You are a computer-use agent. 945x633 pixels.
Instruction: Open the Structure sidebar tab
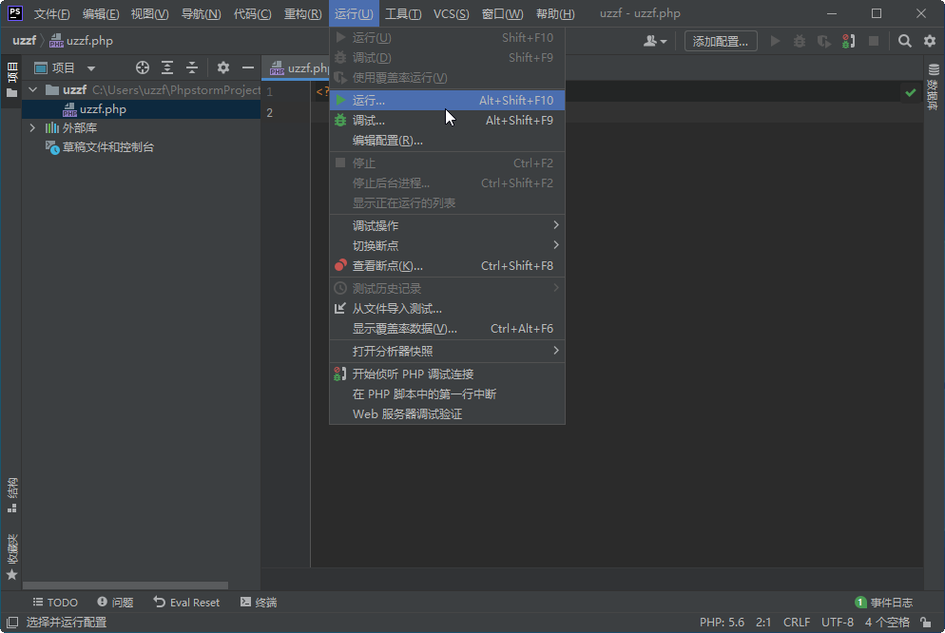click(x=11, y=495)
